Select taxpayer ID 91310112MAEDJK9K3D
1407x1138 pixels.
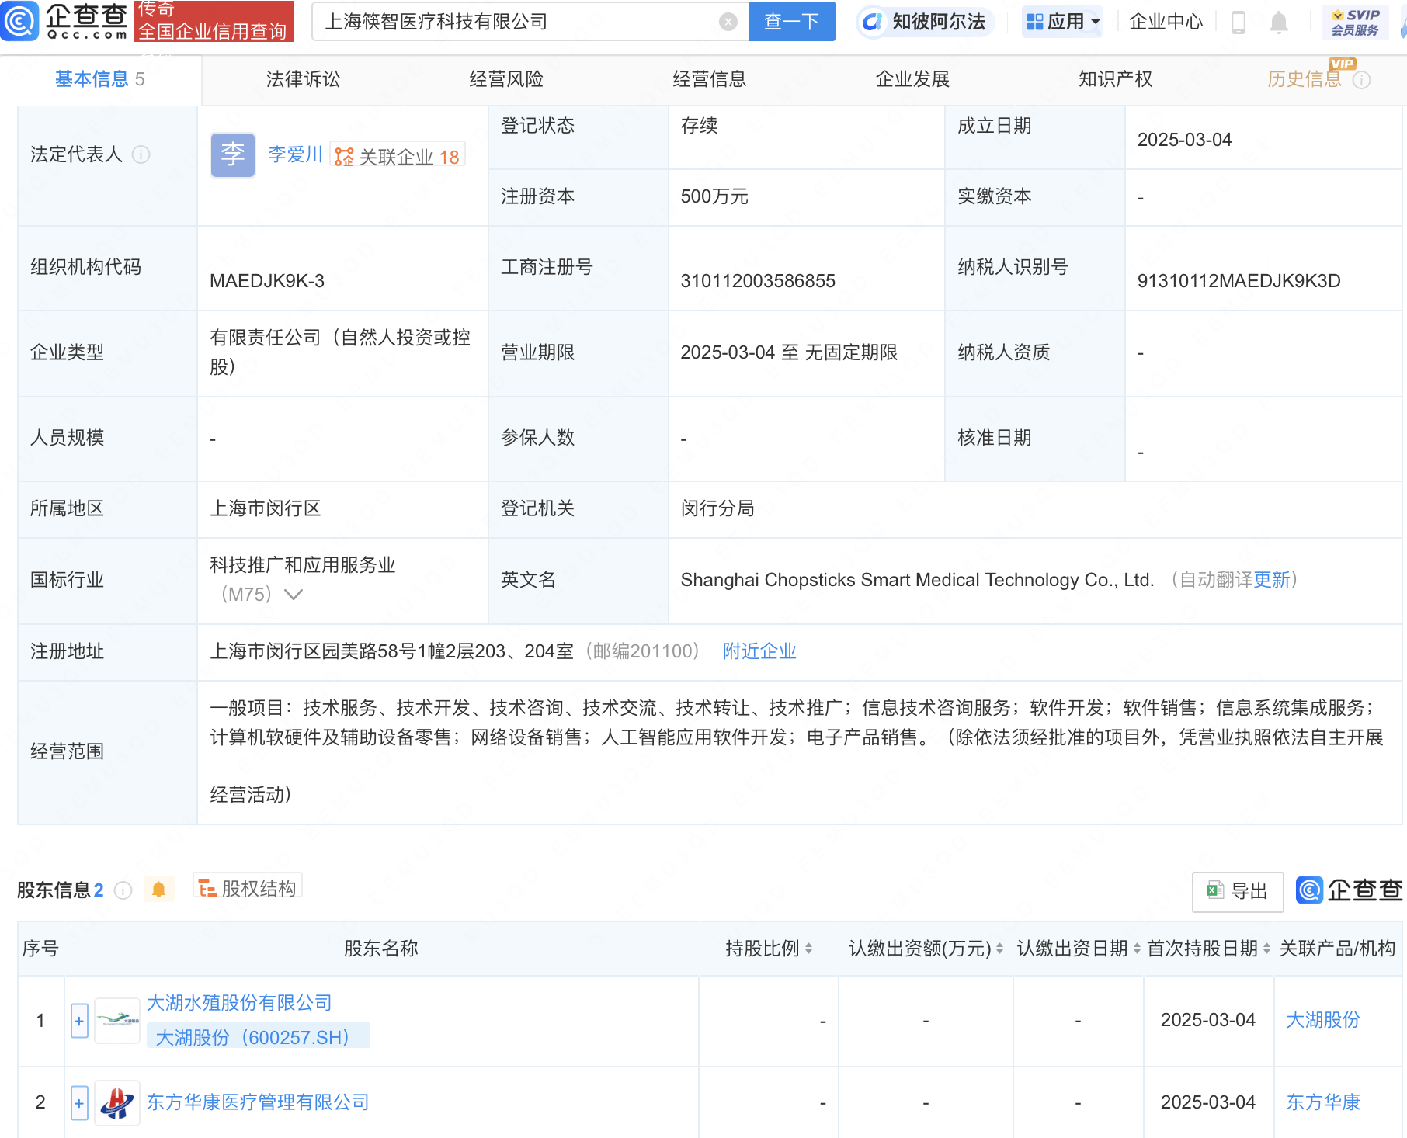pos(1239,281)
